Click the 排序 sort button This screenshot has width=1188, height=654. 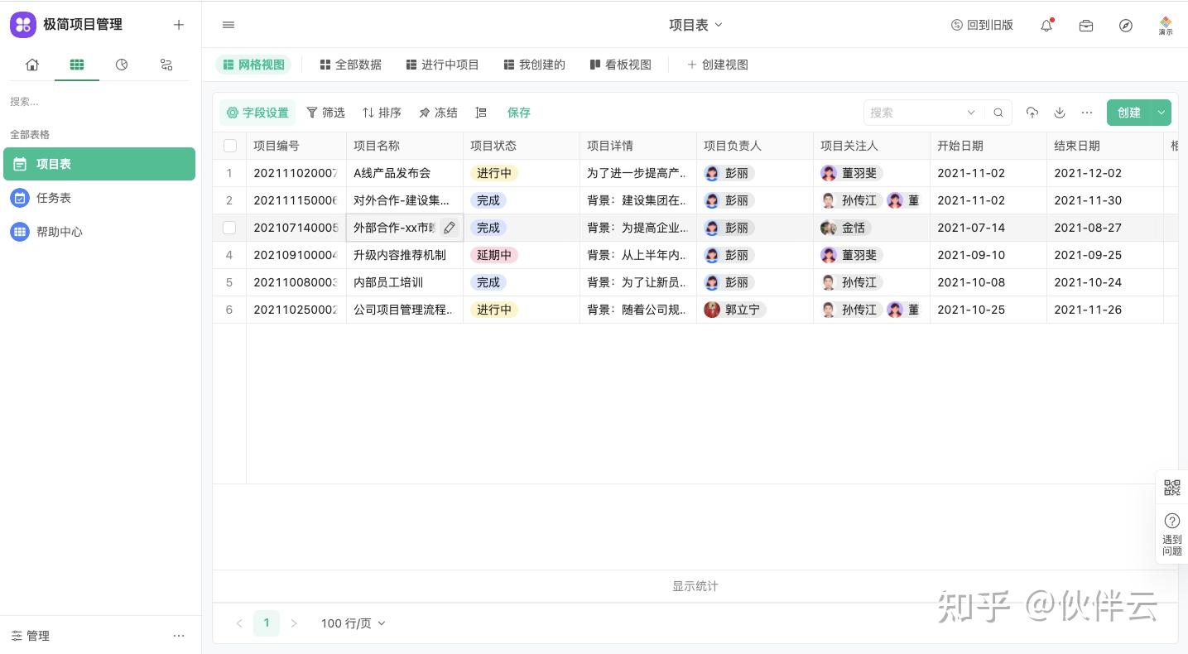pos(382,113)
